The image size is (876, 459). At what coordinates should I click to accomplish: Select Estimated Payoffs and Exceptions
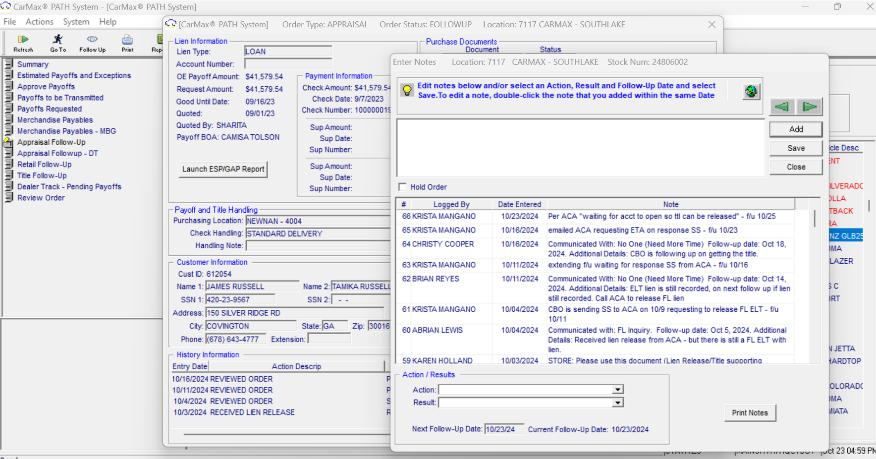74,75
